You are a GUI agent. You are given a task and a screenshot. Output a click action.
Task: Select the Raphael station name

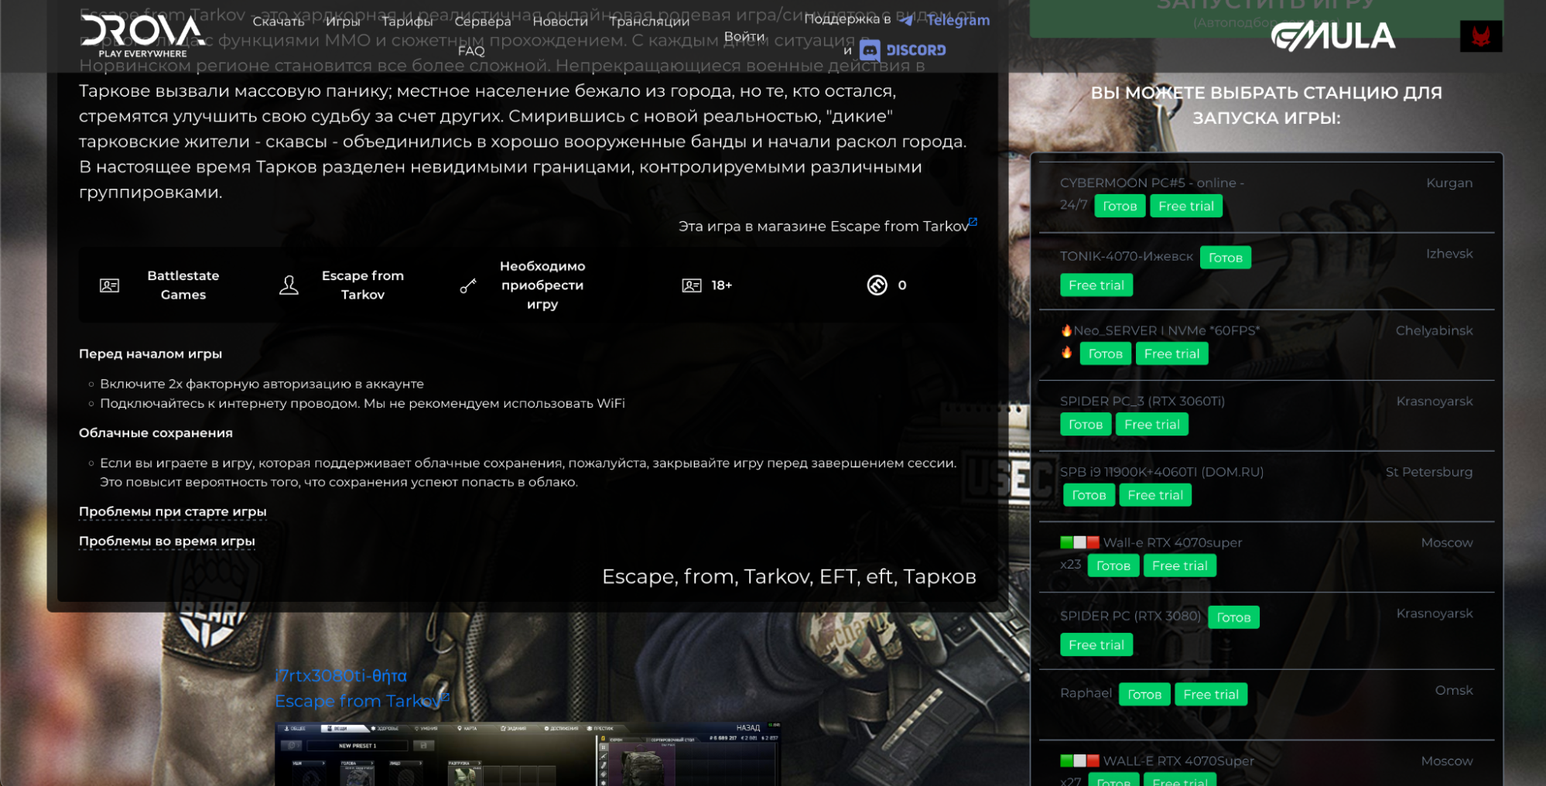pos(1086,693)
